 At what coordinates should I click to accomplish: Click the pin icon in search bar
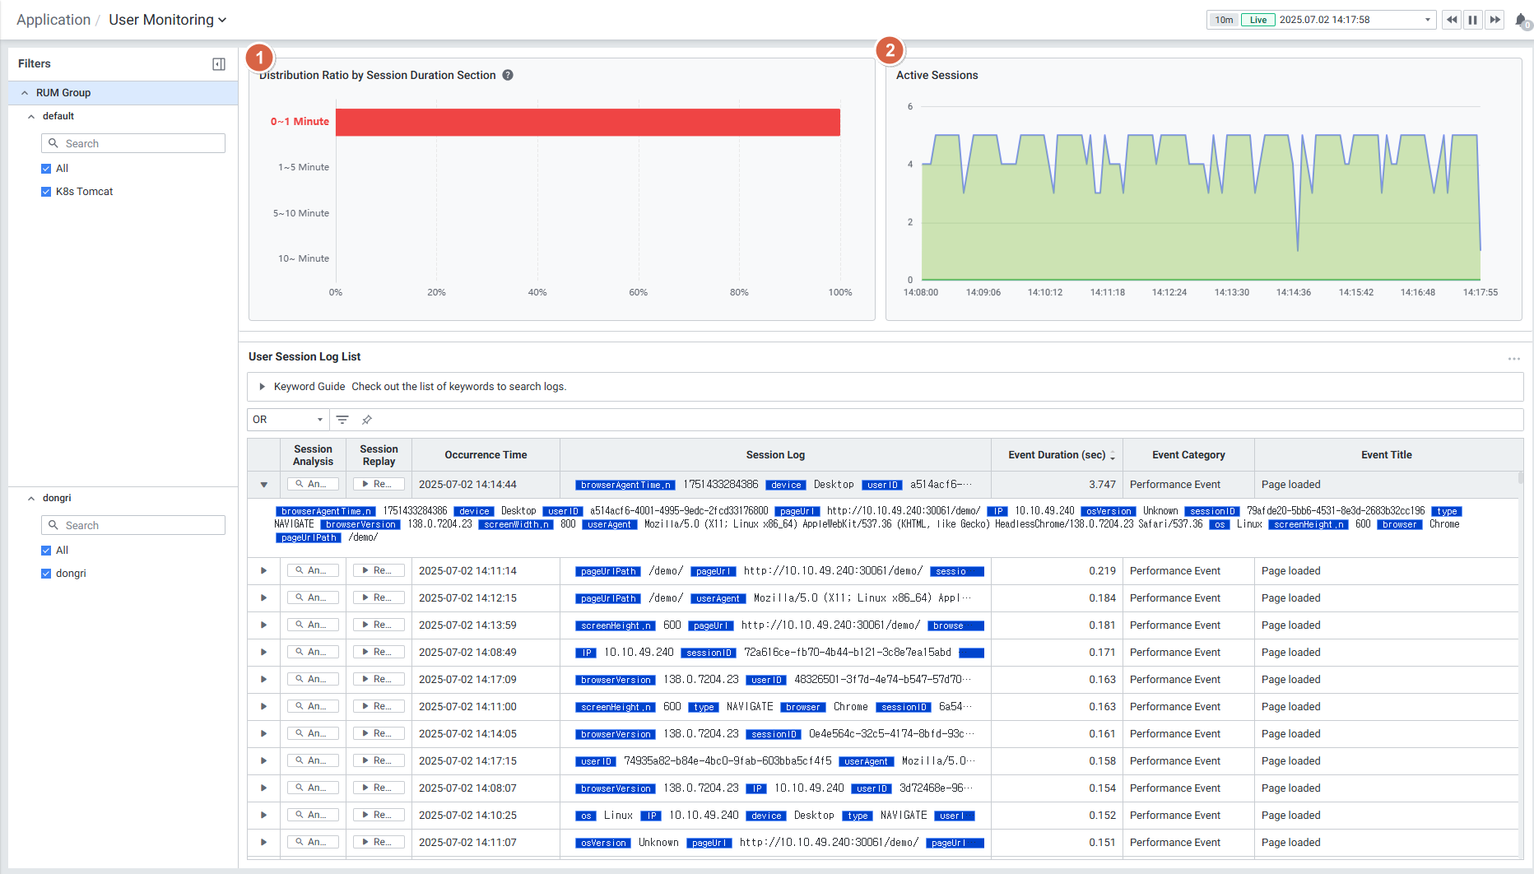[367, 420]
